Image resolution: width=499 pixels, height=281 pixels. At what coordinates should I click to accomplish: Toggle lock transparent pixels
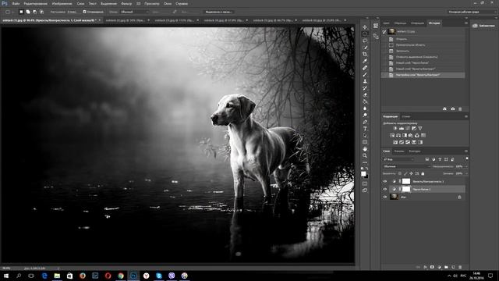[x=400, y=173]
